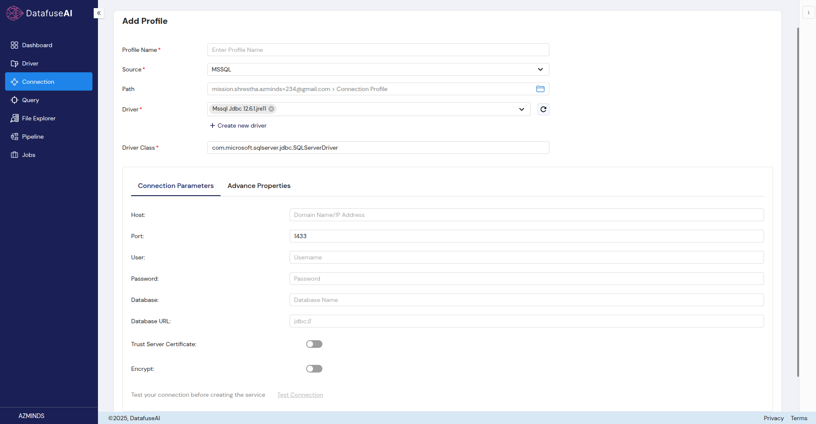Refresh the driver list icon
This screenshot has width=816, height=424.
point(543,109)
